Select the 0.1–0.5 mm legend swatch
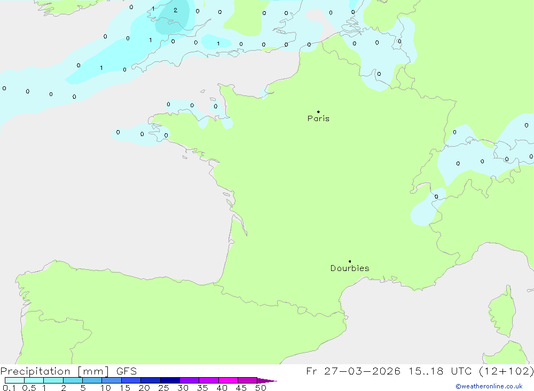The image size is (534, 391). tap(14, 380)
